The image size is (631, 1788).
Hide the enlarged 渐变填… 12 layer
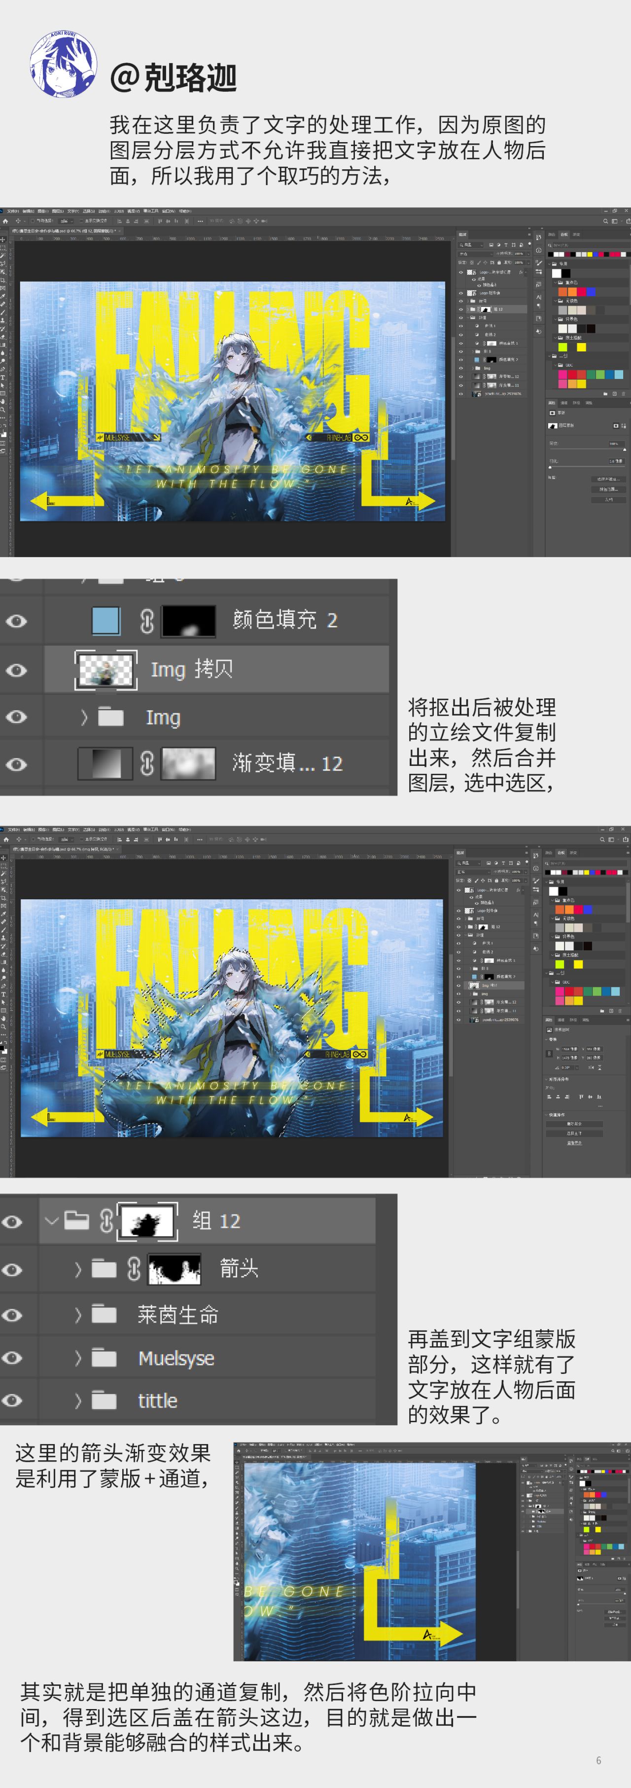[17, 763]
